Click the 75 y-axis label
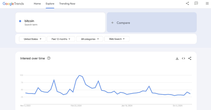The image size is (211, 110). click(22, 82)
